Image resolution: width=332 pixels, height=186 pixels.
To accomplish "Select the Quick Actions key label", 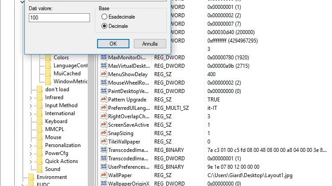I will coord(62,161).
